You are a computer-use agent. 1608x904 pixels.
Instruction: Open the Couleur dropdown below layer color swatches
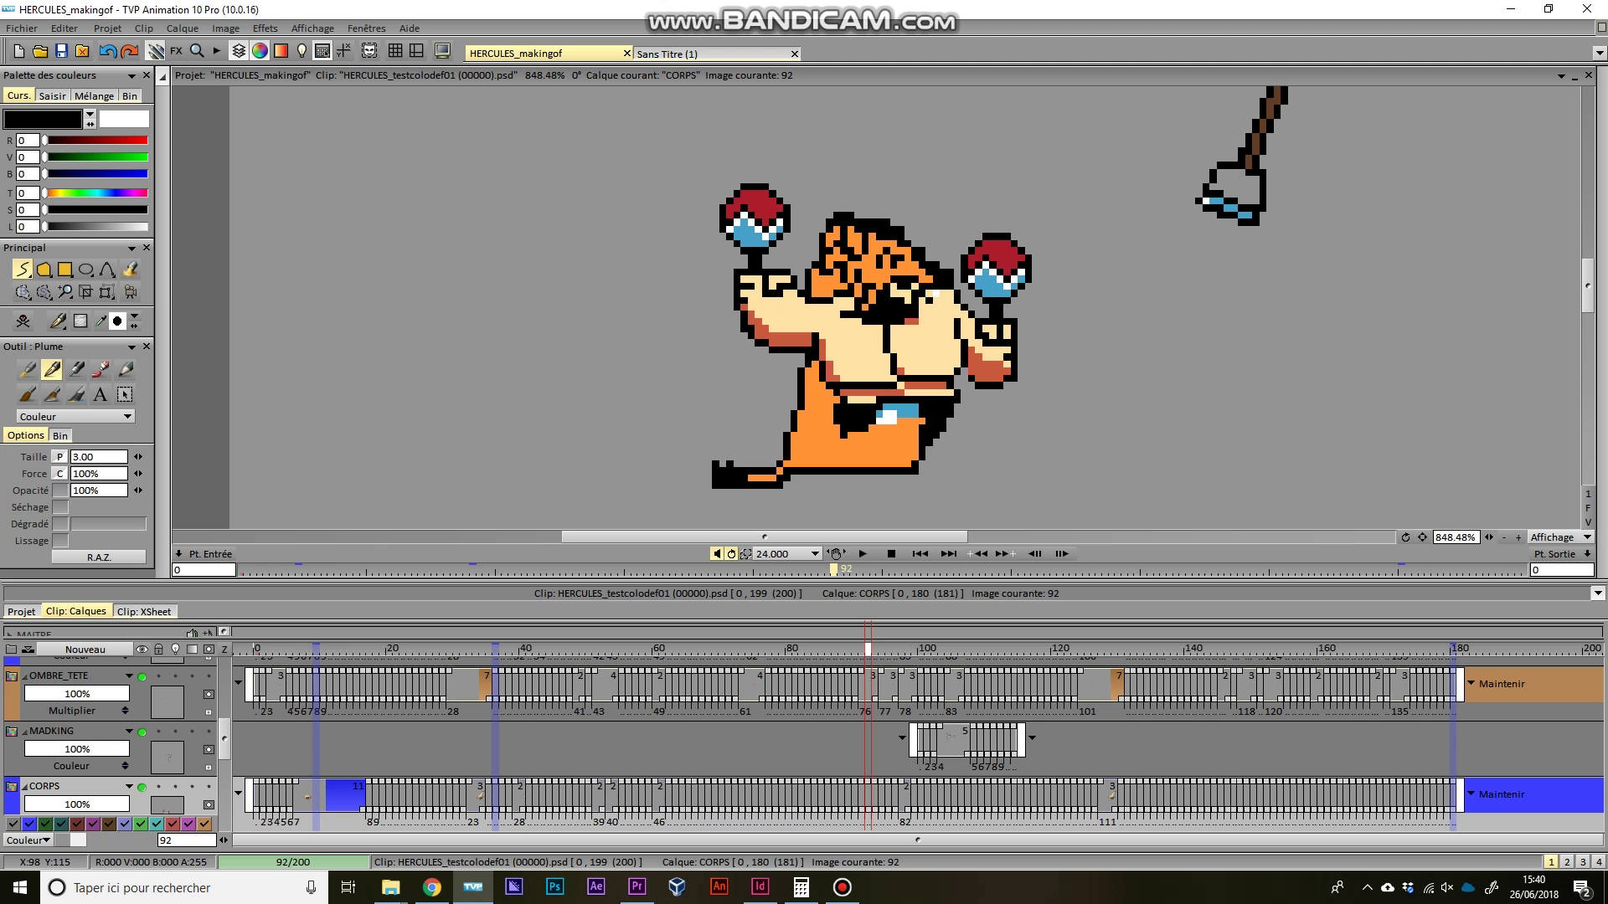click(28, 840)
